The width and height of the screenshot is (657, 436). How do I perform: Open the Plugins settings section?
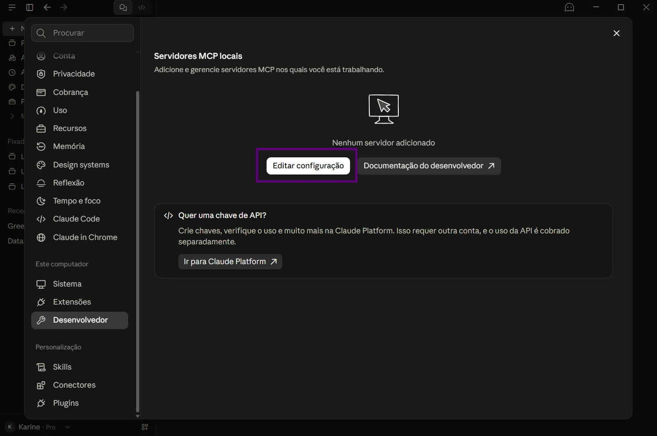pyautogui.click(x=79, y=403)
